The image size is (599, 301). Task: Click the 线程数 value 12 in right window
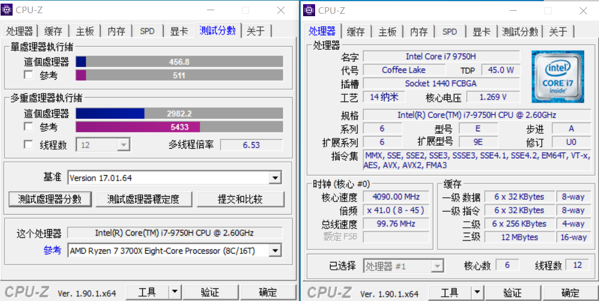click(x=577, y=265)
